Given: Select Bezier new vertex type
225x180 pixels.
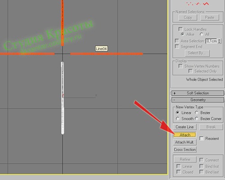Looking at the screenshot, I should point(197,112).
